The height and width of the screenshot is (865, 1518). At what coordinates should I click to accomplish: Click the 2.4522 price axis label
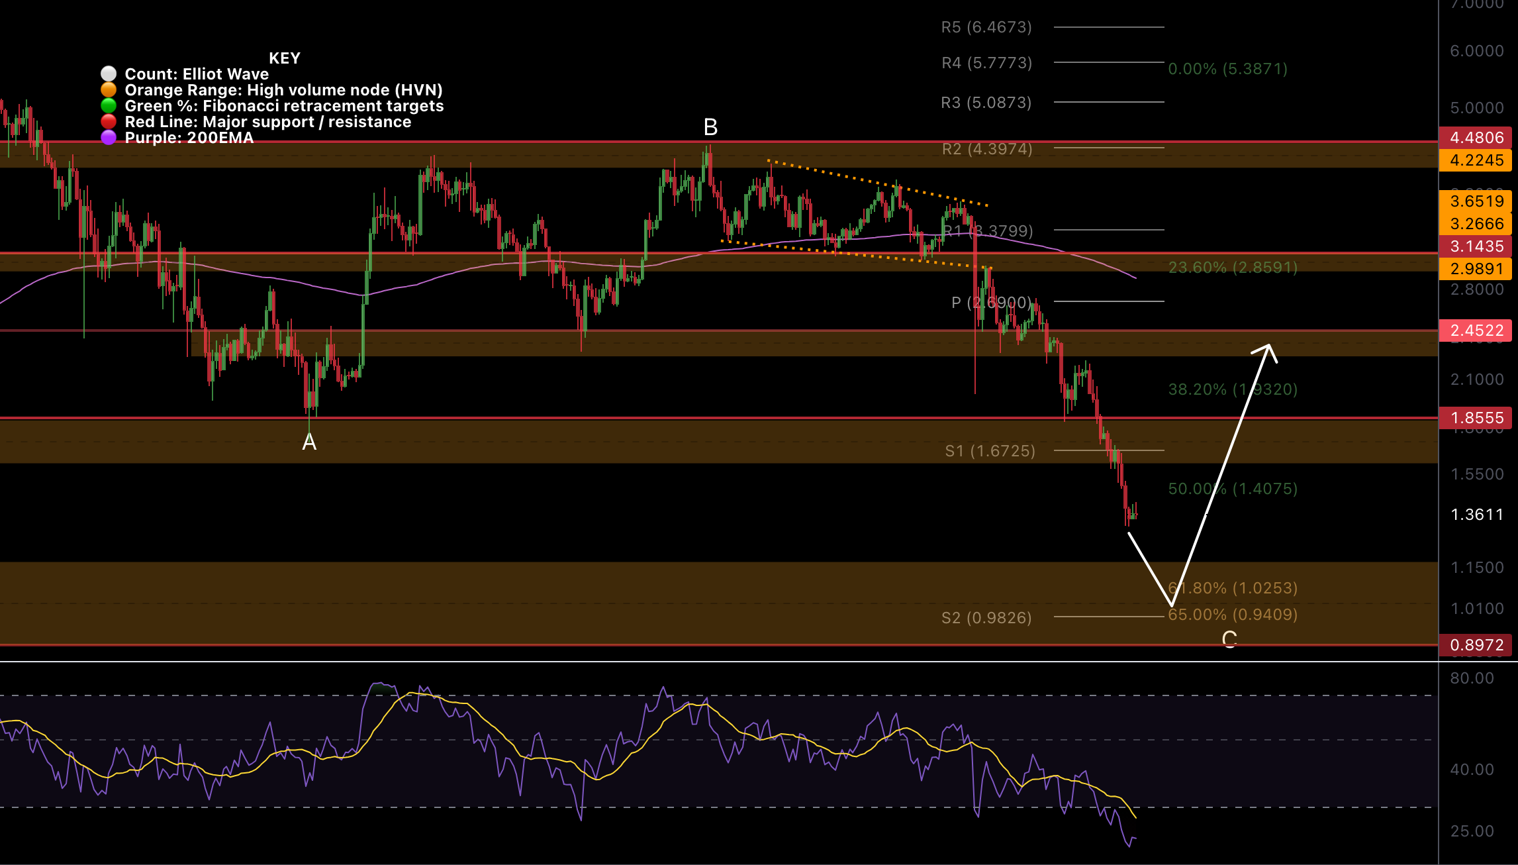click(1476, 331)
